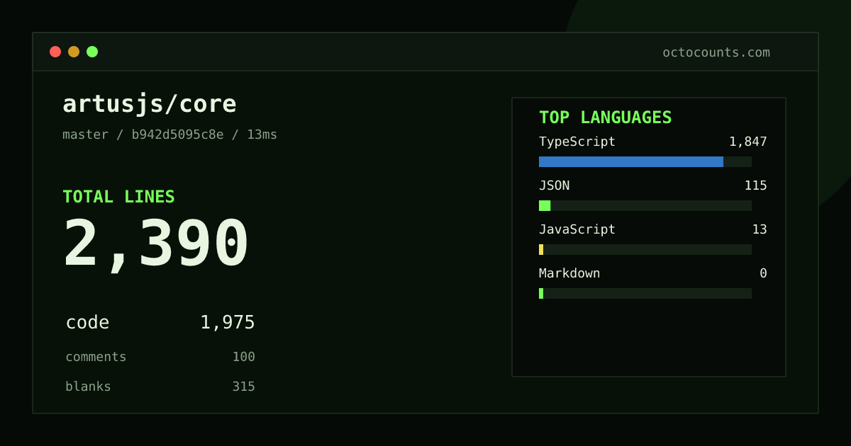Open the octocounts.com link

[716, 52]
